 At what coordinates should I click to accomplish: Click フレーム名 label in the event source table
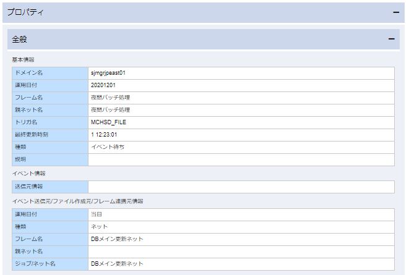(x=50, y=240)
